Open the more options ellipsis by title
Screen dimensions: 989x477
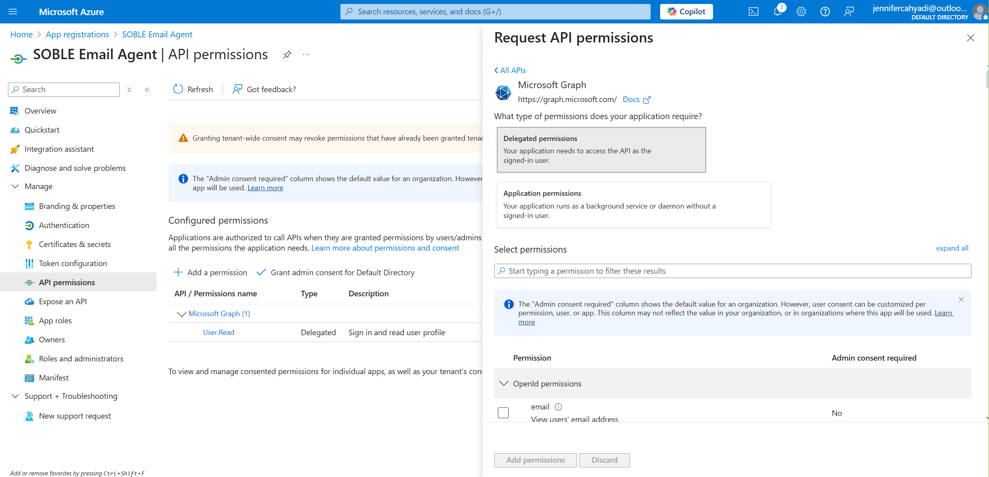(x=306, y=54)
